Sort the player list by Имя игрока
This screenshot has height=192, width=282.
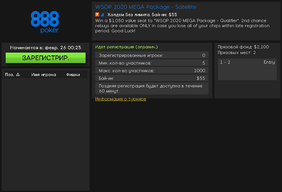(x=43, y=74)
